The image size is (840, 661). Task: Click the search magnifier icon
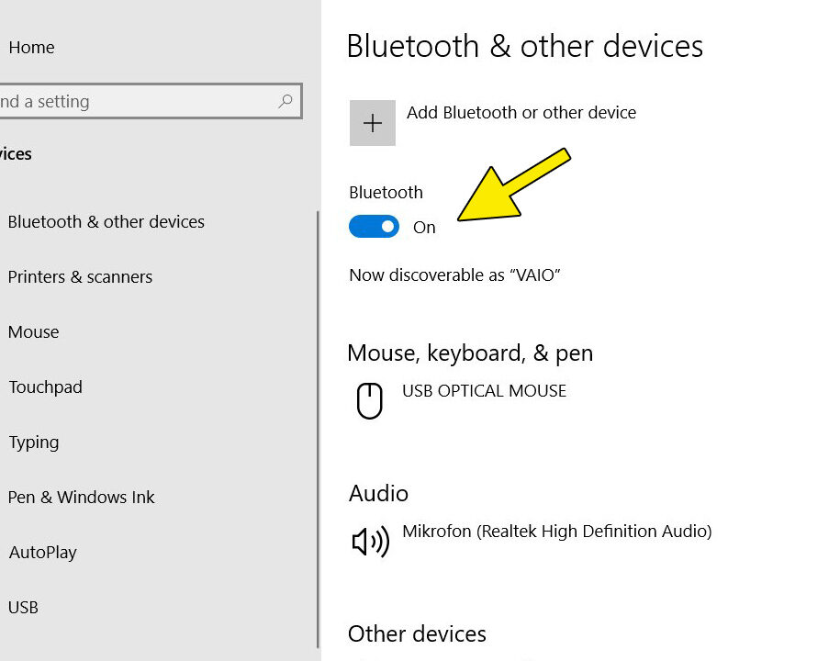(286, 101)
